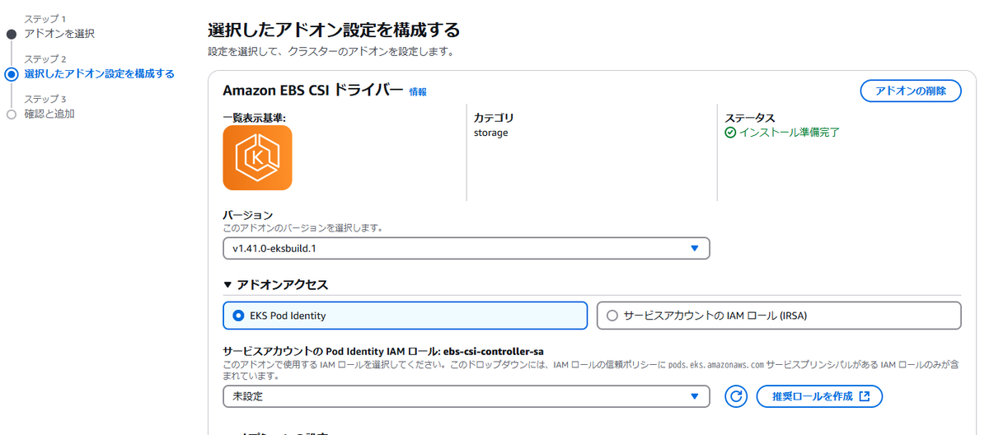Click the step 1 filled circle indicator
989x435 pixels.
click(x=11, y=35)
